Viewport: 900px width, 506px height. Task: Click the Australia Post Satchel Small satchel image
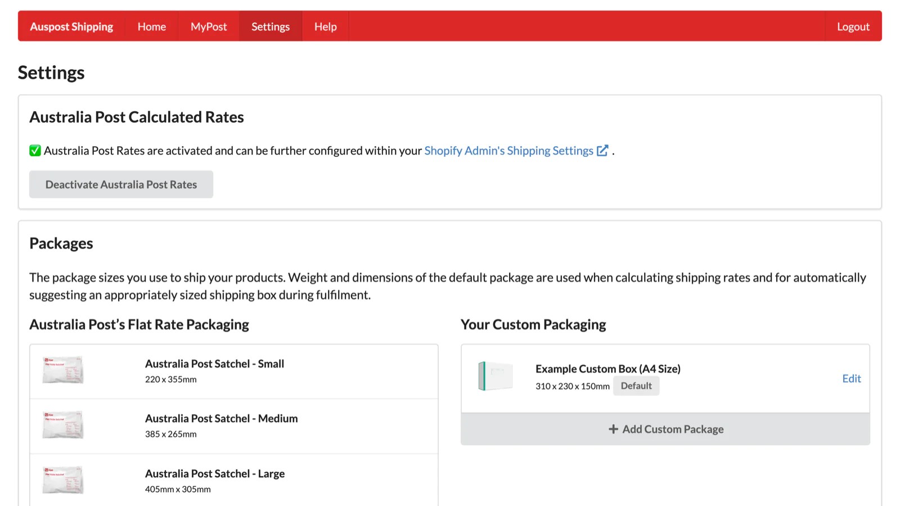click(62, 369)
